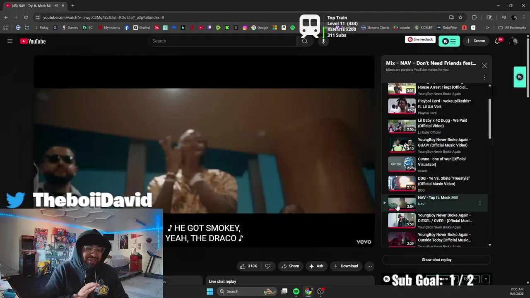Open Chrome media controls icon
The image size is (530, 298).
click(x=504, y=17)
